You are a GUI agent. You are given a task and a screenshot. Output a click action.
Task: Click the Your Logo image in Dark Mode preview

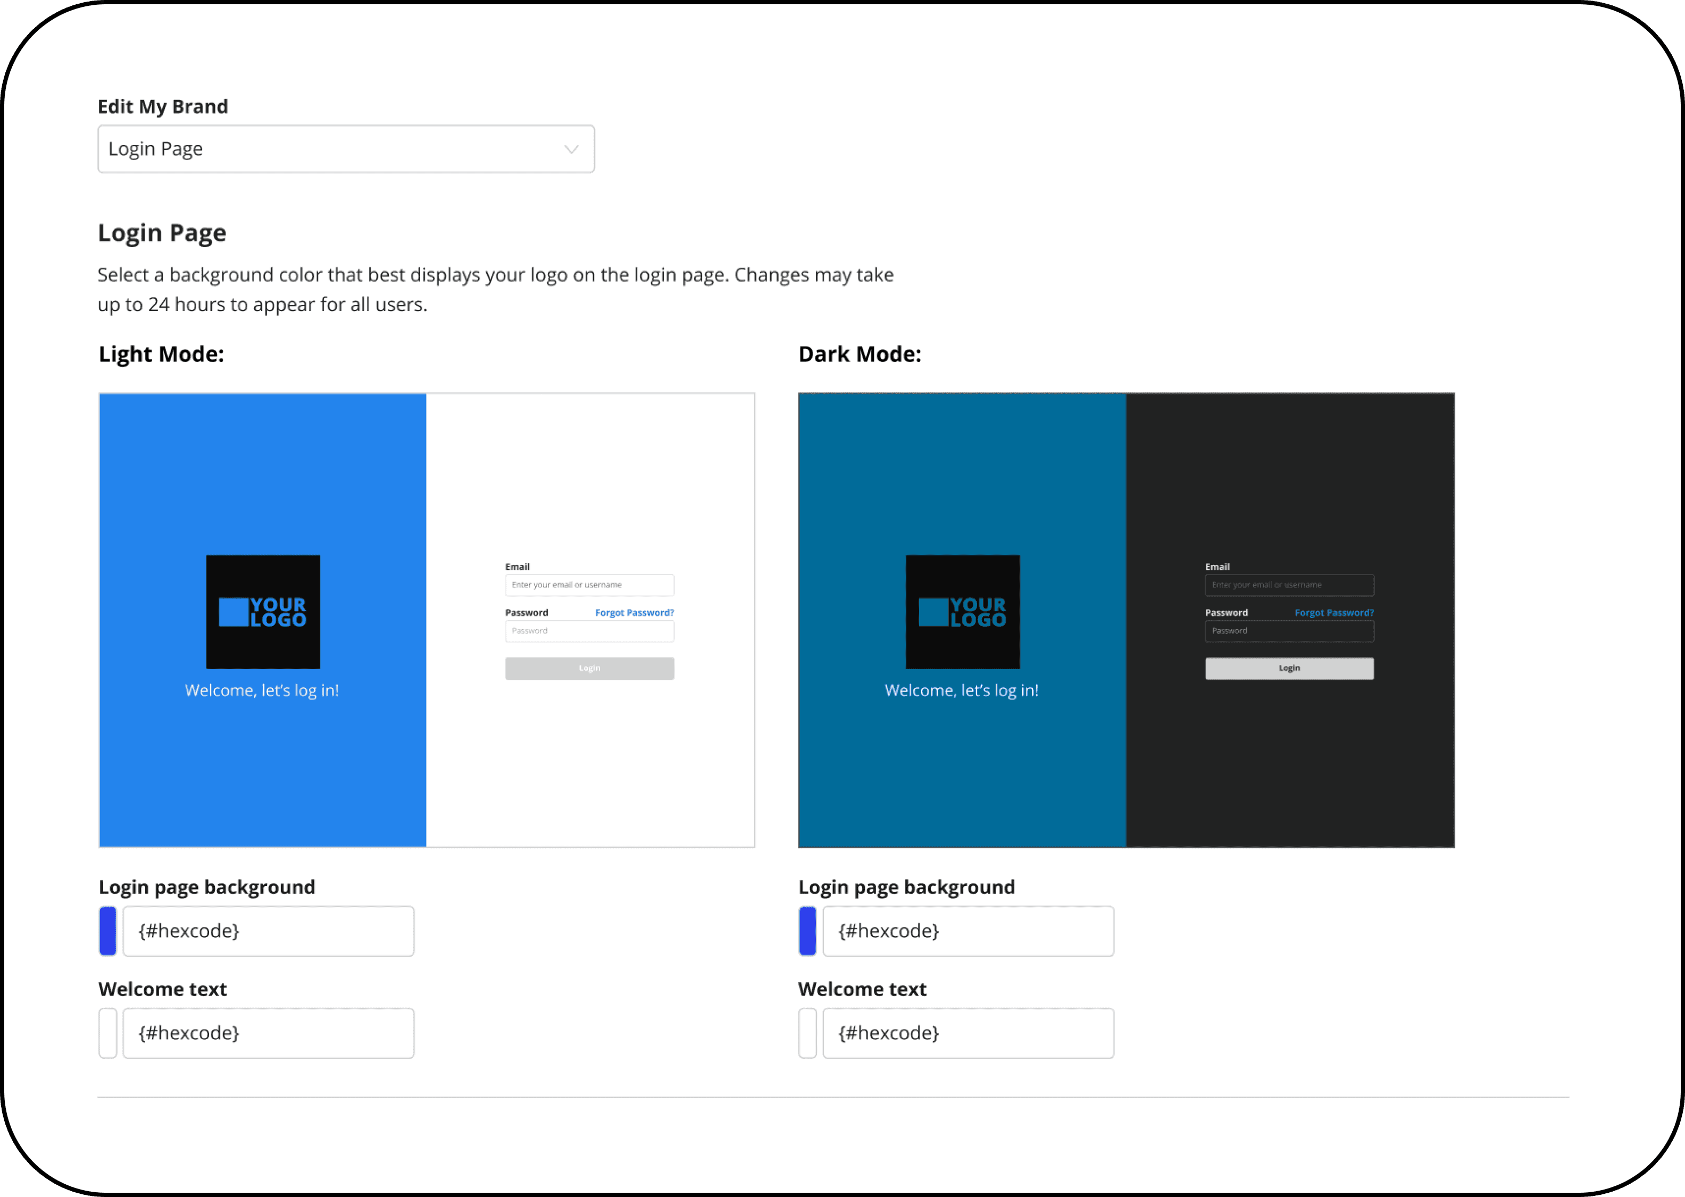(x=963, y=612)
